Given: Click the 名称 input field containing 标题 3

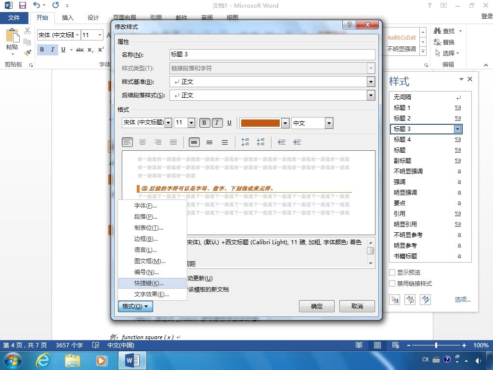Looking at the screenshot, I should click(x=272, y=54).
